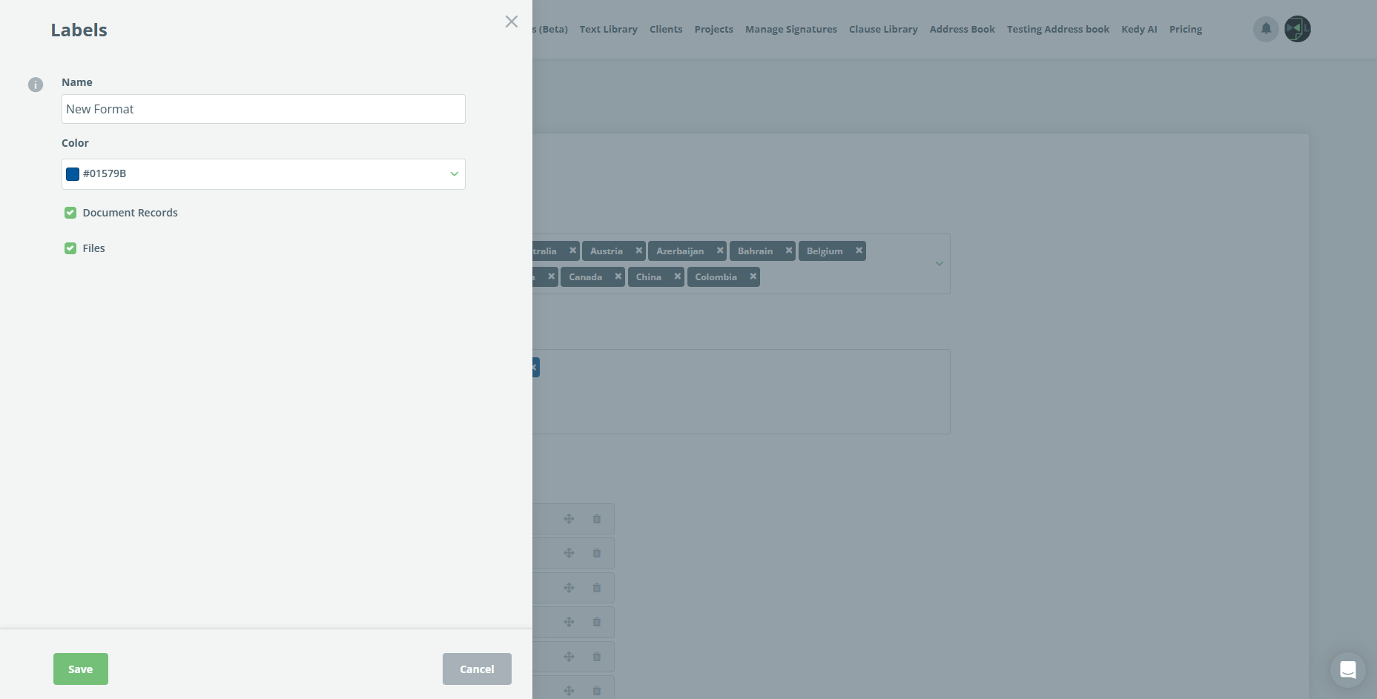Viewport: 1377px width, 699px height.
Task: Click the Files label text
Action: [94, 248]
